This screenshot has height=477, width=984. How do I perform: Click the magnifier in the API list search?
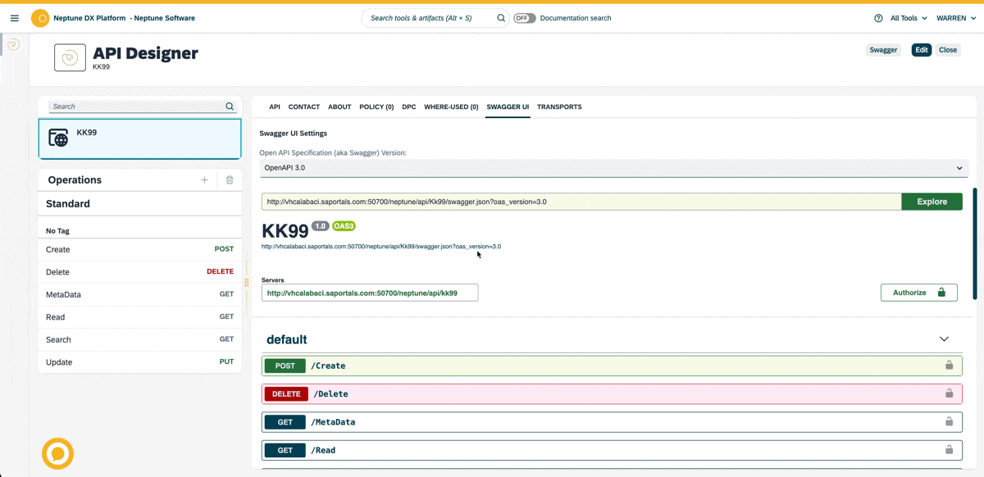click(230, 107)
